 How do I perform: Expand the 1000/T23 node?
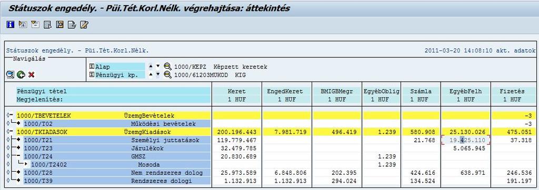(18, 148)
